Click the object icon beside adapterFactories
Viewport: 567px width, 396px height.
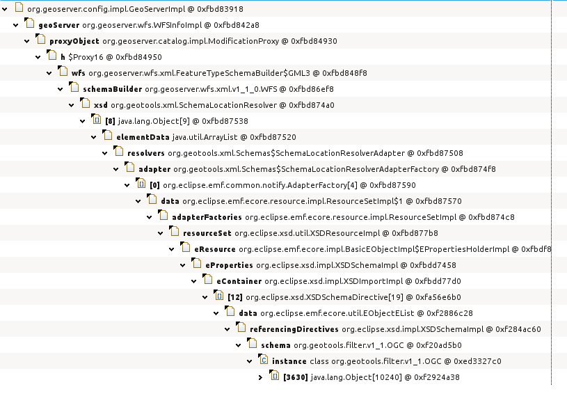(163, 215)
